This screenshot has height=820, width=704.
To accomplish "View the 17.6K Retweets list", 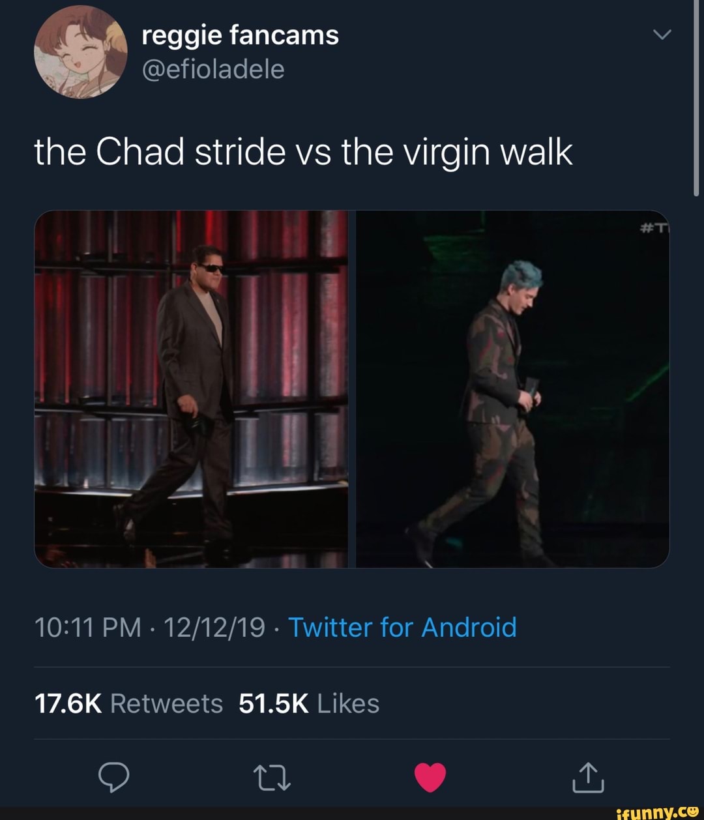I will [x=128, y=703].
